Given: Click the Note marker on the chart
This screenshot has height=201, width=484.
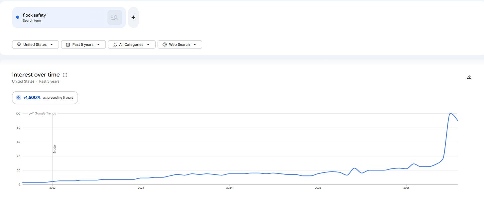Looking at the screenshot, I should [55, 149].
